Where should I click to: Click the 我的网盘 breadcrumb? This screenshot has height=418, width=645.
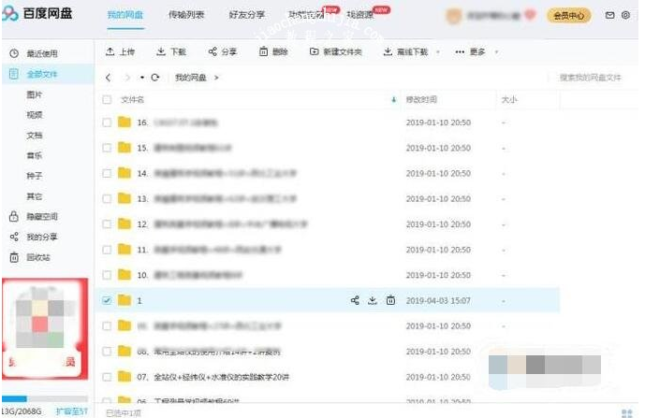[x=190, y=78]
